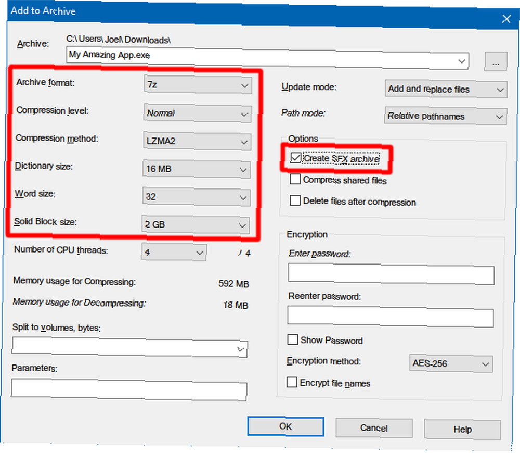Enable Delete files after compression checkbox
The width and height of the screenshot is (520, 453).
pyautogui.click(x=295, y=200)
